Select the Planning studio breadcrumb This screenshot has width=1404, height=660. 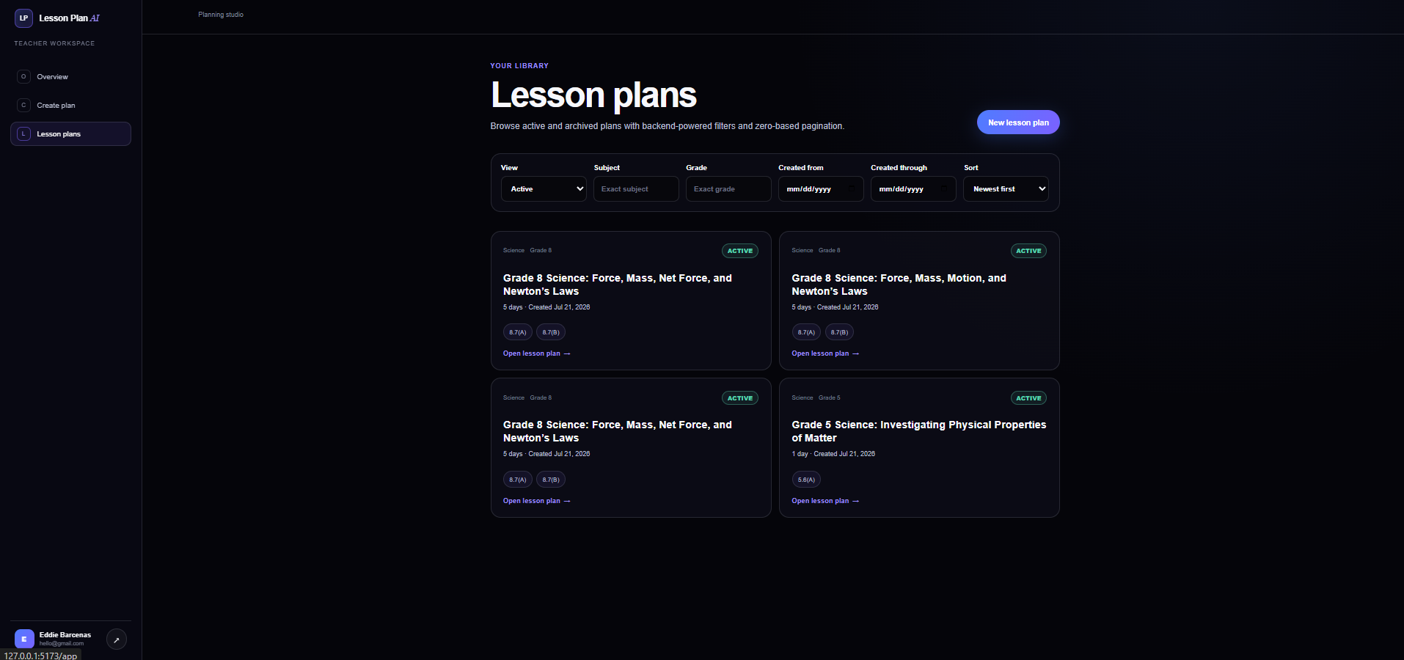[x=221, y=15]
